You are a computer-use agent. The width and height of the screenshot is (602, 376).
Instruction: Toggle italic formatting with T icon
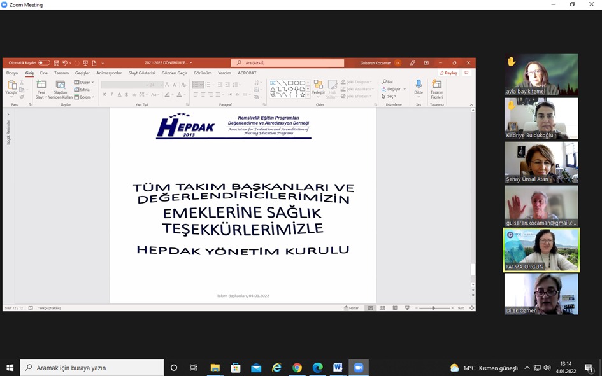(x=111, y=94)
